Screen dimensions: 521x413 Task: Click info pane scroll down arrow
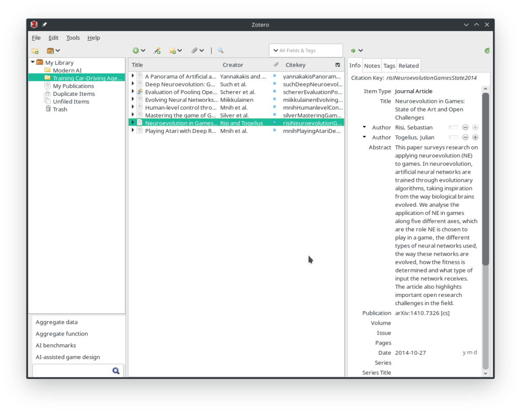485,373
